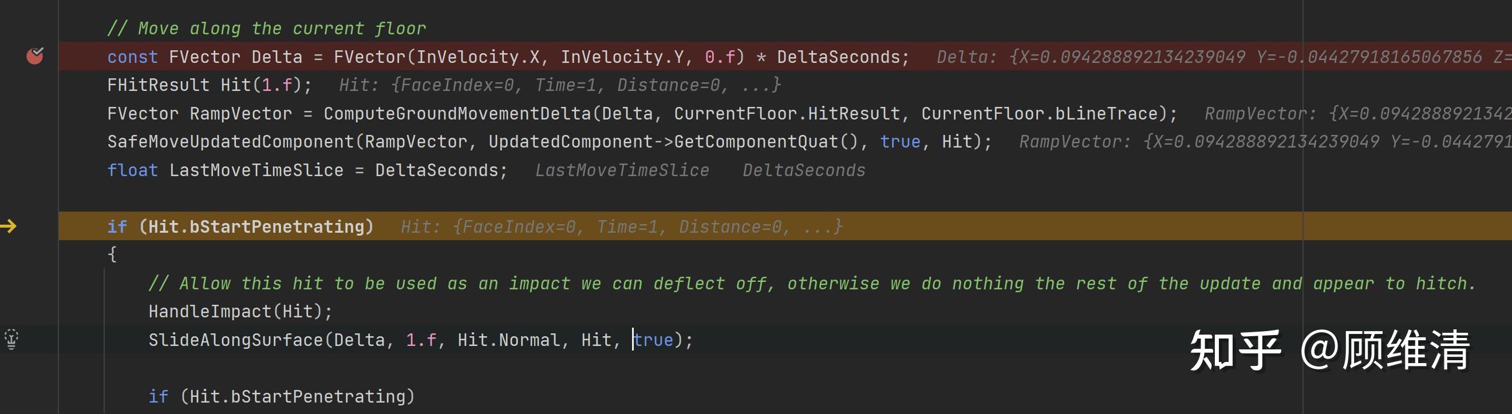
Task: Click the float keyword before LastMoveTimeSlice
Action: point(132,170)
